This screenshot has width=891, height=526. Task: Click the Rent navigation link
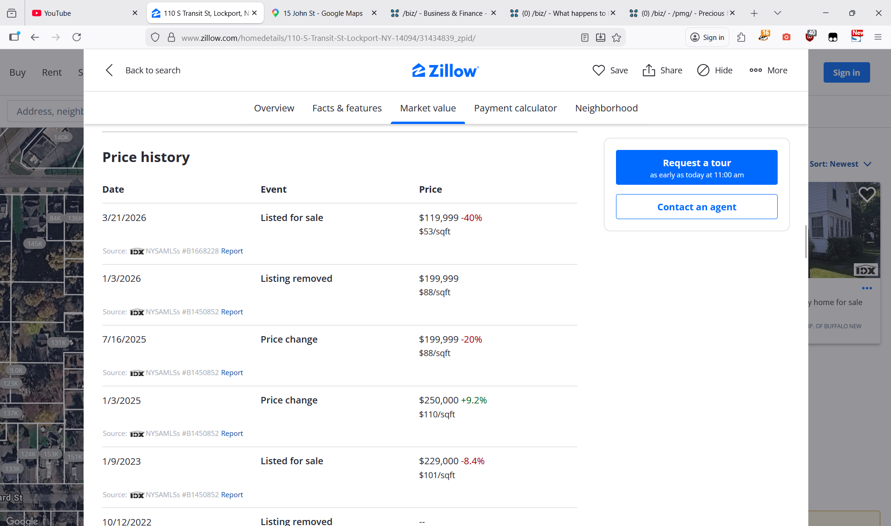pyautogui.click(x=52, y=72)
